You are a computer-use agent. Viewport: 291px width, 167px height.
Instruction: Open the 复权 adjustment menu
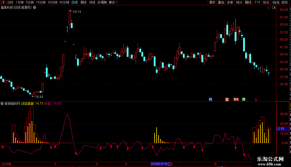pos(212,2)
